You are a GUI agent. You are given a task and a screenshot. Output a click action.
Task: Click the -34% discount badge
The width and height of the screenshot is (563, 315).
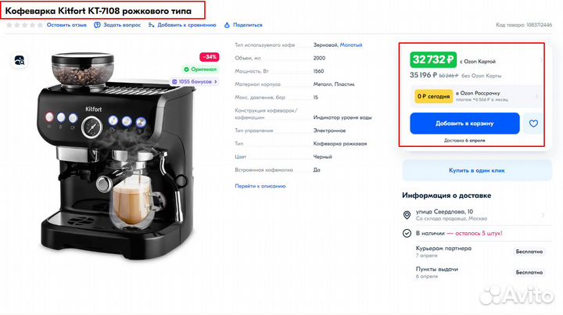210,57
